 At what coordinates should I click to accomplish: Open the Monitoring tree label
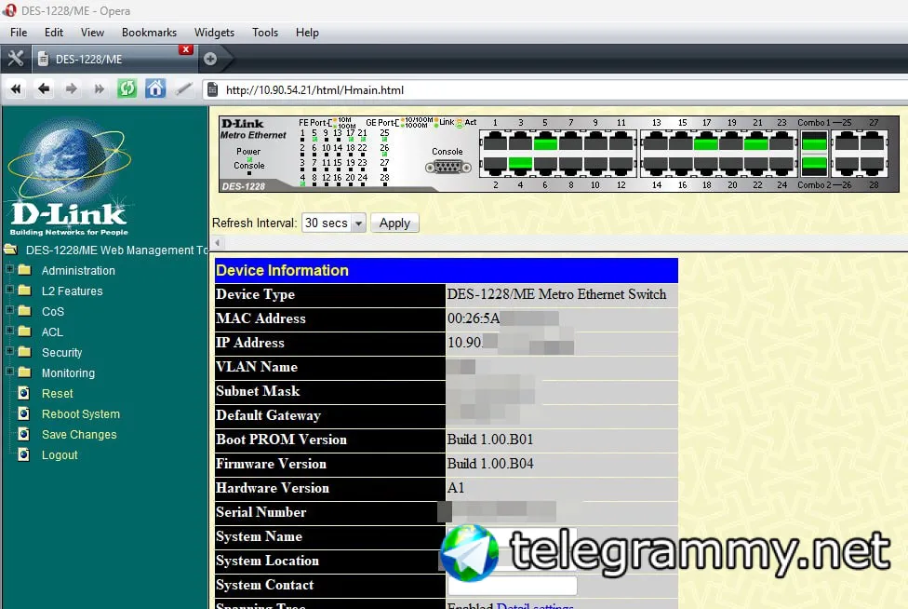tap(68, 372)
